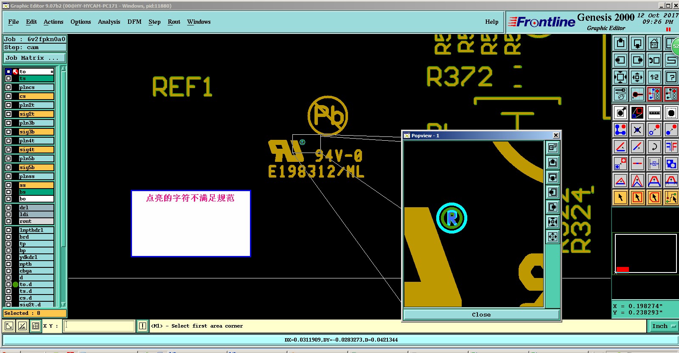
Task: Click the pan down view icon
Action: click(x=637, y=43)
